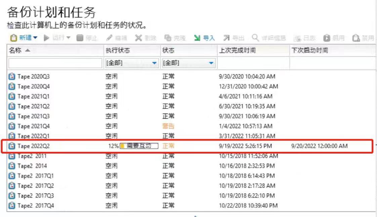Viewport: 377px width, 217px height.
Task: Click date 10/19/2018 6:22:10 PM
Action: [x=247, y=196]
